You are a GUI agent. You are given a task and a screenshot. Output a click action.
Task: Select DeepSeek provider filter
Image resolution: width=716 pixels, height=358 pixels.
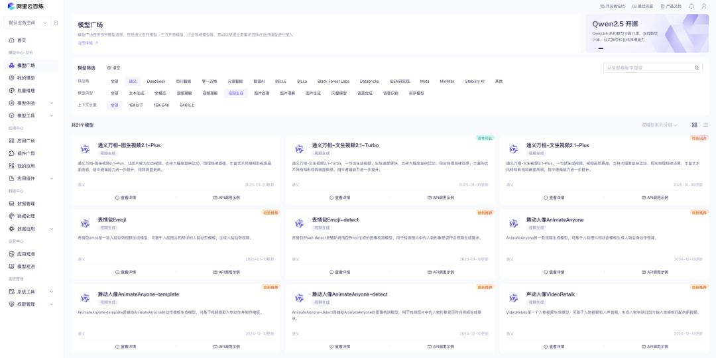[156, 82]
